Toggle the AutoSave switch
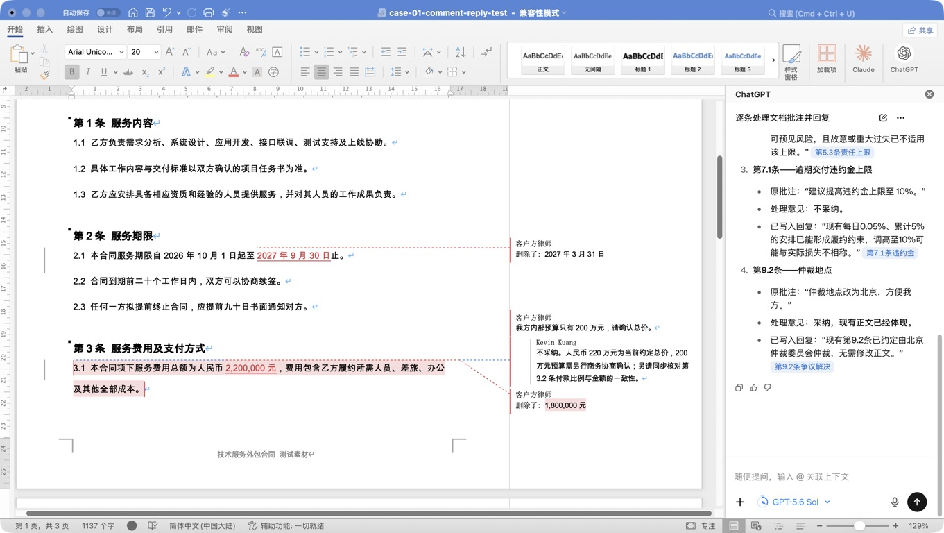944x533 pixels. [108, 12]
